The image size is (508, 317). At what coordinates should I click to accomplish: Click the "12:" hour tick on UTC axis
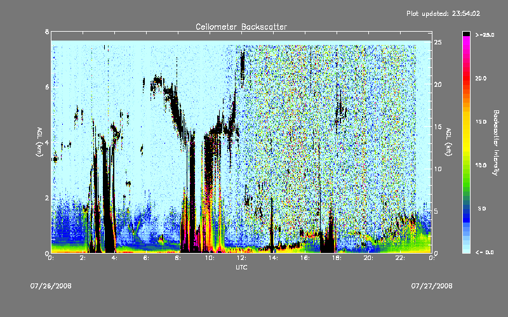coord(242,258)
